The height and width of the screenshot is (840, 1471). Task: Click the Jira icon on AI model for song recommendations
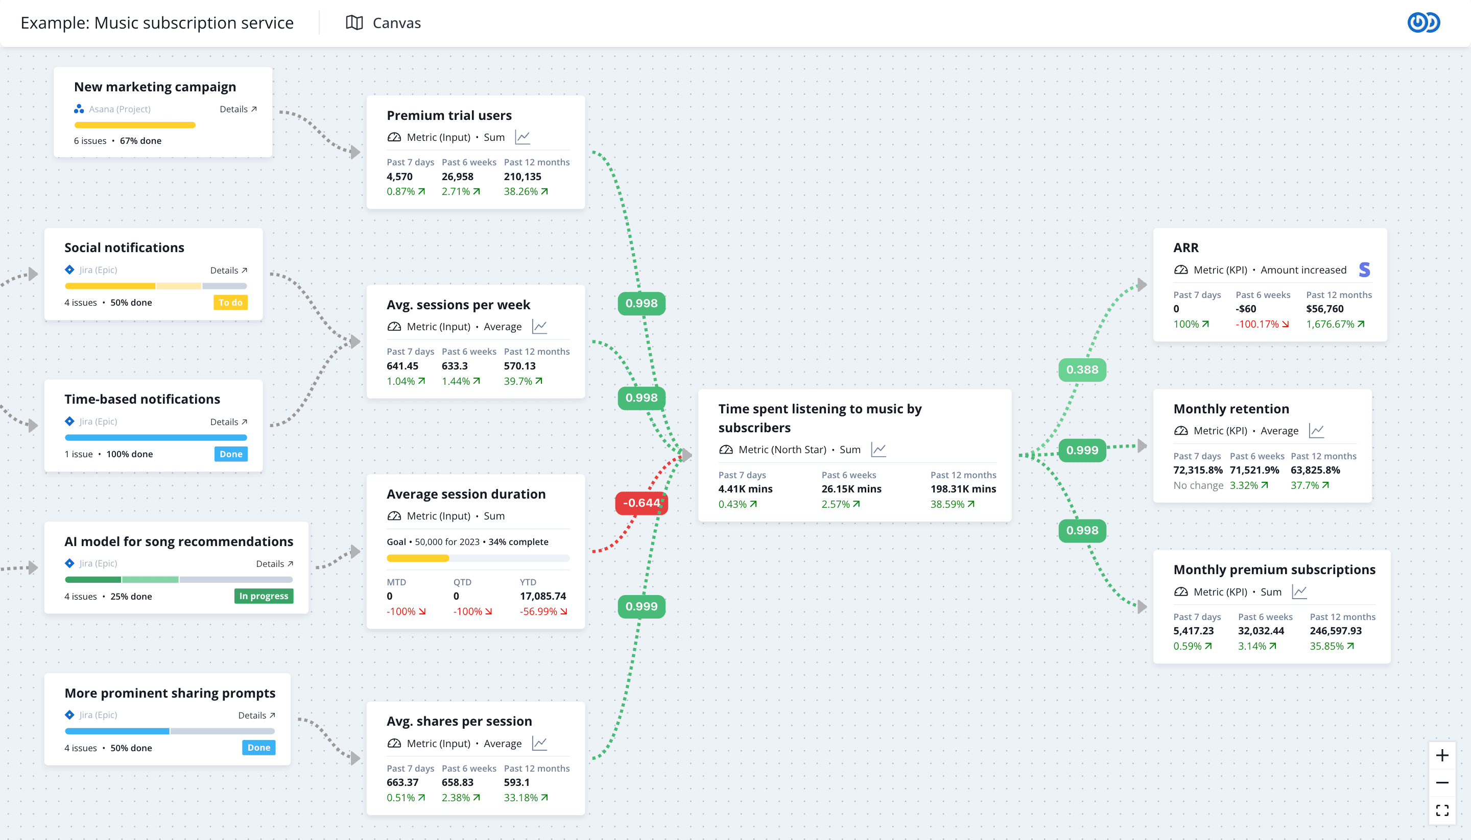(x=69, y=563)
